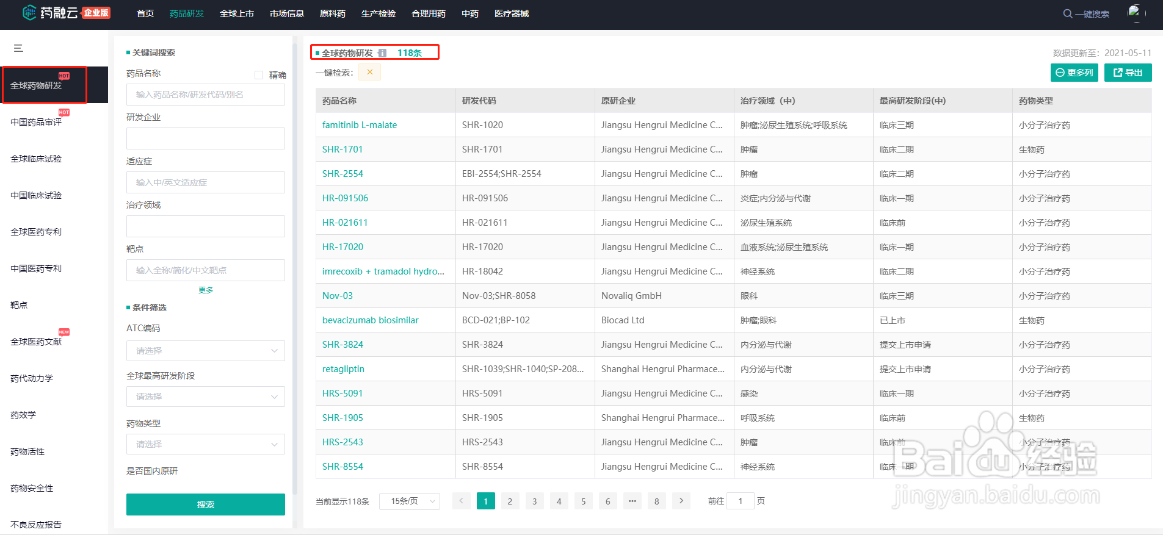Select 药物活性 in sidebar
The height and width of the screenshot is (535, 1163).
click(x=27, y=451)
